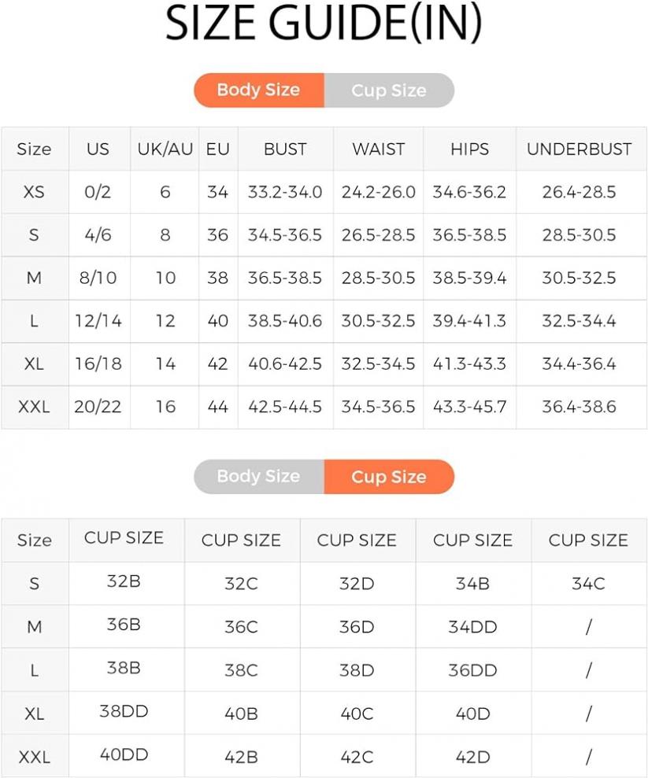Click the 40DD cup size cell
This screenshot has width=648, height=778.
coord(124,754)
